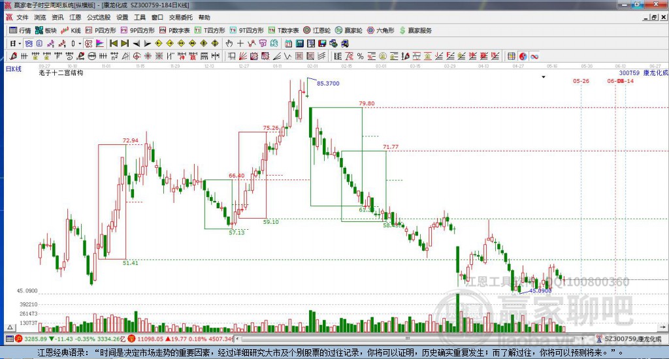Open the 文件 menu
Image resolution: width=669 pixels, height=359 pixels.
coord(22,18)
